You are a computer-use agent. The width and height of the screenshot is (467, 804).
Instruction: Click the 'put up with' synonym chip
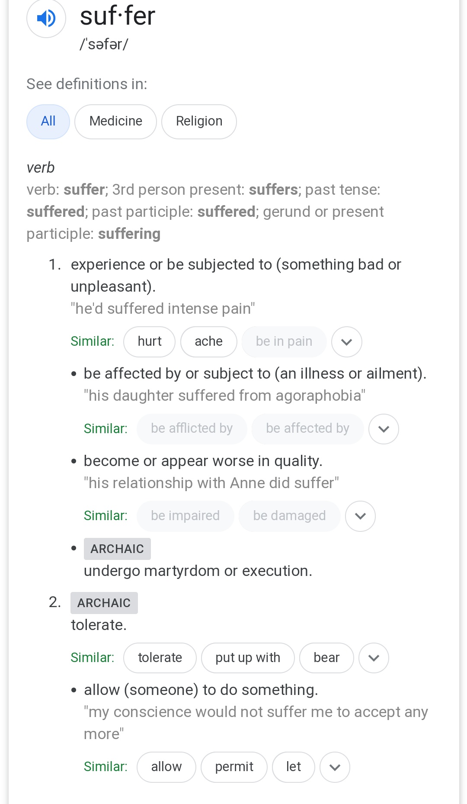(248, 658)
